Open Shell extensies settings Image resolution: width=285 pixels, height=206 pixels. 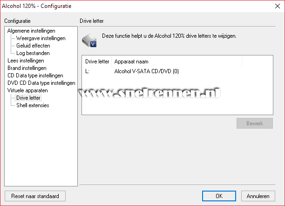[33, 105]
